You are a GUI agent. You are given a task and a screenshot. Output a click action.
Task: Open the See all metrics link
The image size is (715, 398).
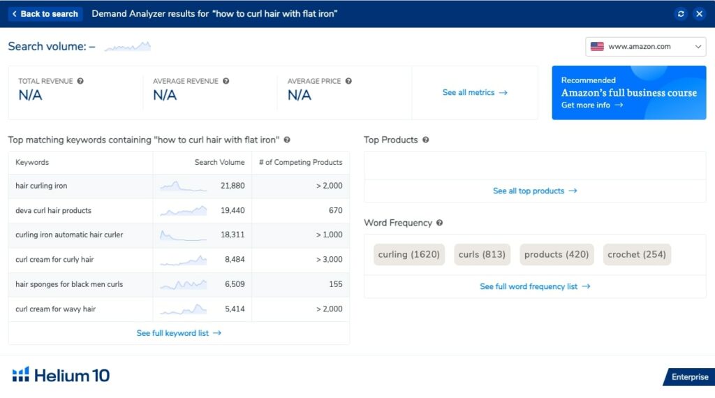[475, 93]
